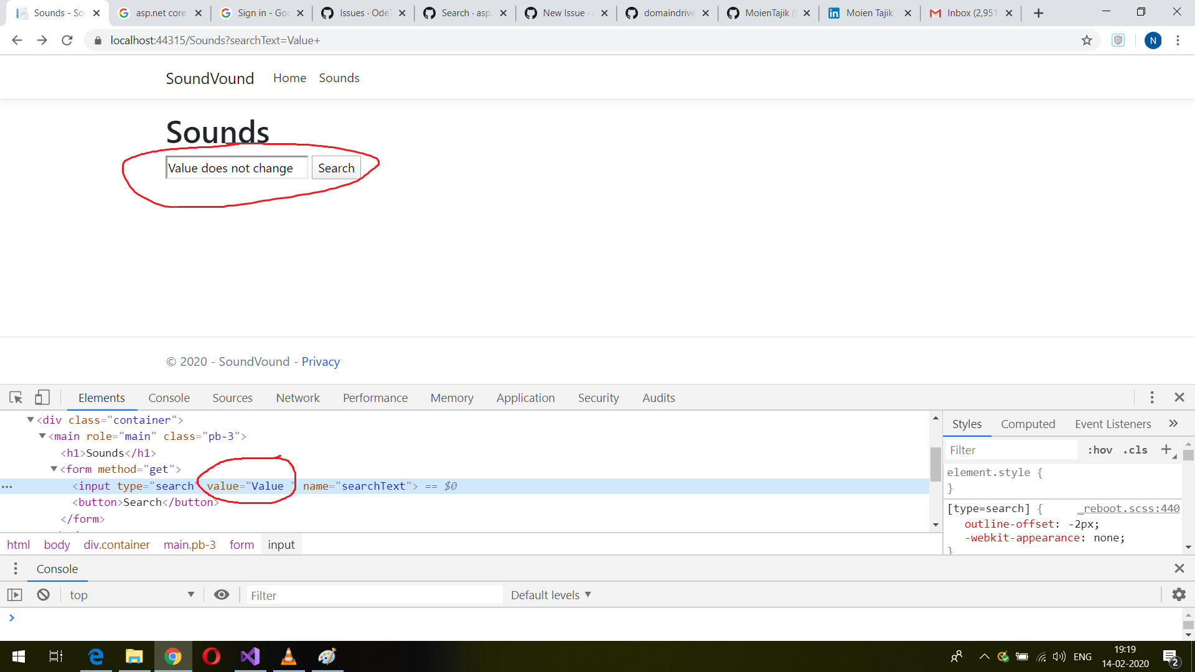Switch to the Network tab
The image size is (1195, 672).
coord(298,398)
